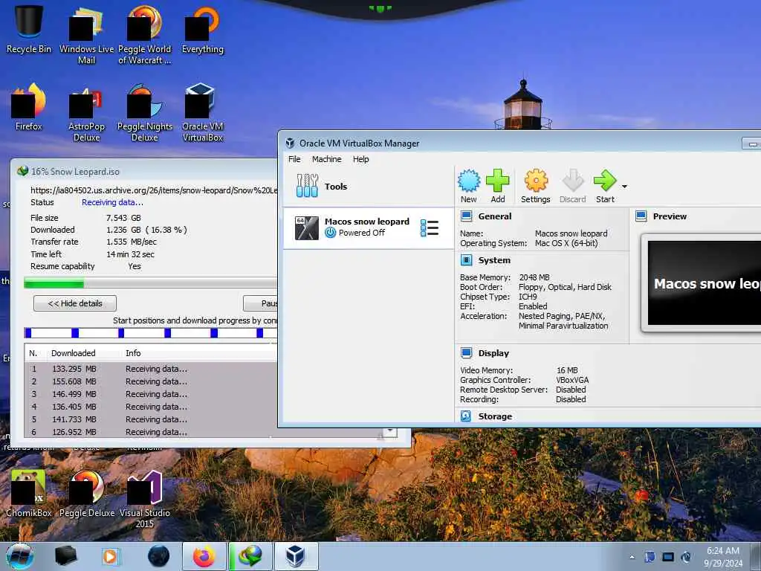The height and width of the screenshot is (571, 761).
Task: Collapse the Preview panel header
Action: (670, 216)
